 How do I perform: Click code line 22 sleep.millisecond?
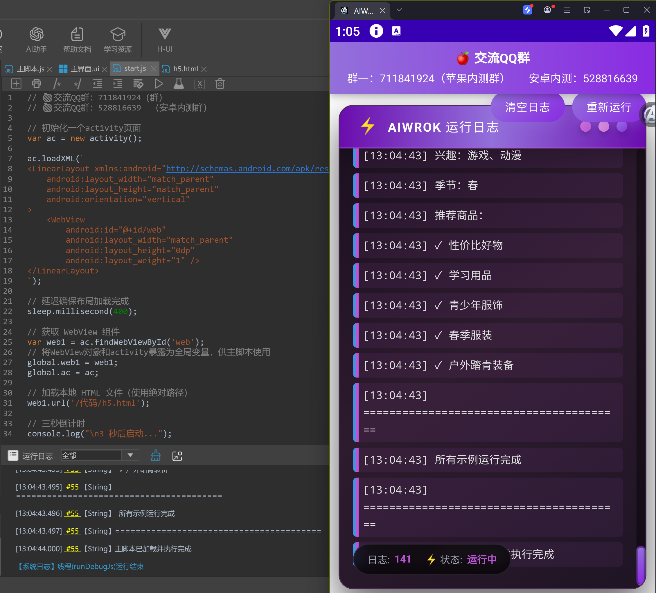82,311
